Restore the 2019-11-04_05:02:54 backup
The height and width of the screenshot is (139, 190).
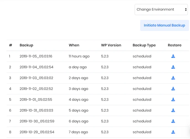click(173, 67)
